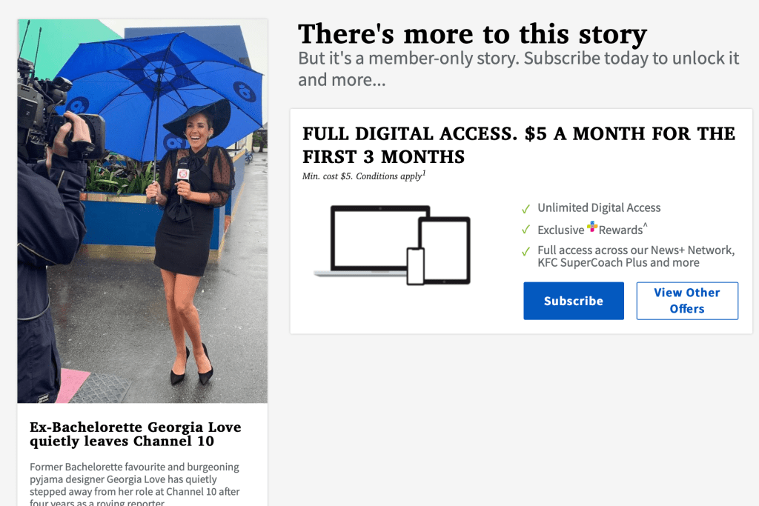Screen dimensions: 759x506
Task: Click the Full Digital Access offer heading
Action: tap(518, 145)
